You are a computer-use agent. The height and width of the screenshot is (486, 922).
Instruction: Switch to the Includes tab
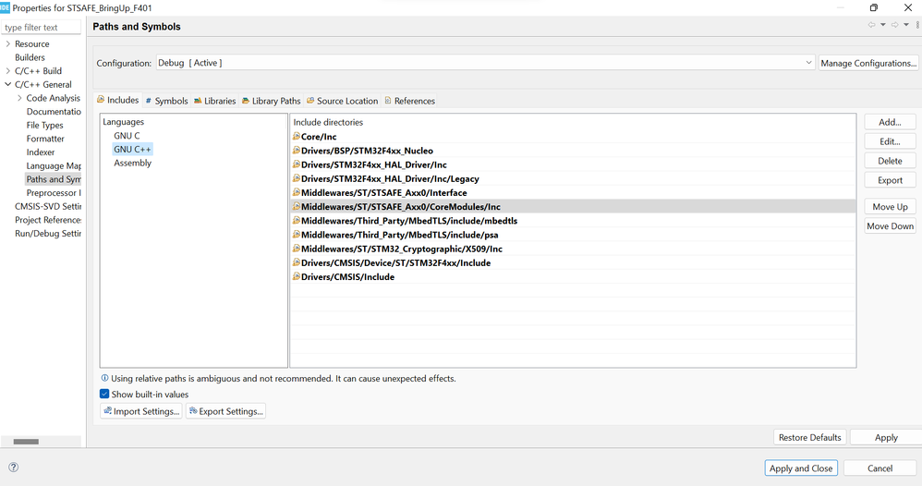118,100
